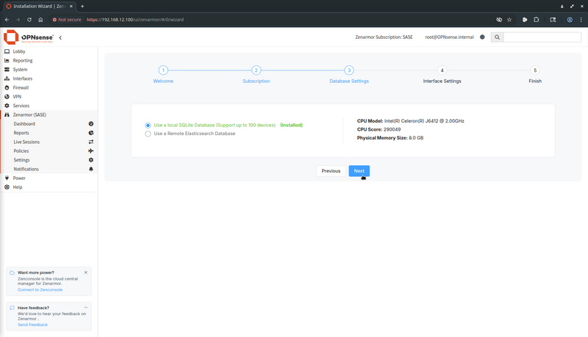The width and height of the screenshot is (588, 337).
Task: Focus the OPNsense search field
Action: [x=542, y=37]
